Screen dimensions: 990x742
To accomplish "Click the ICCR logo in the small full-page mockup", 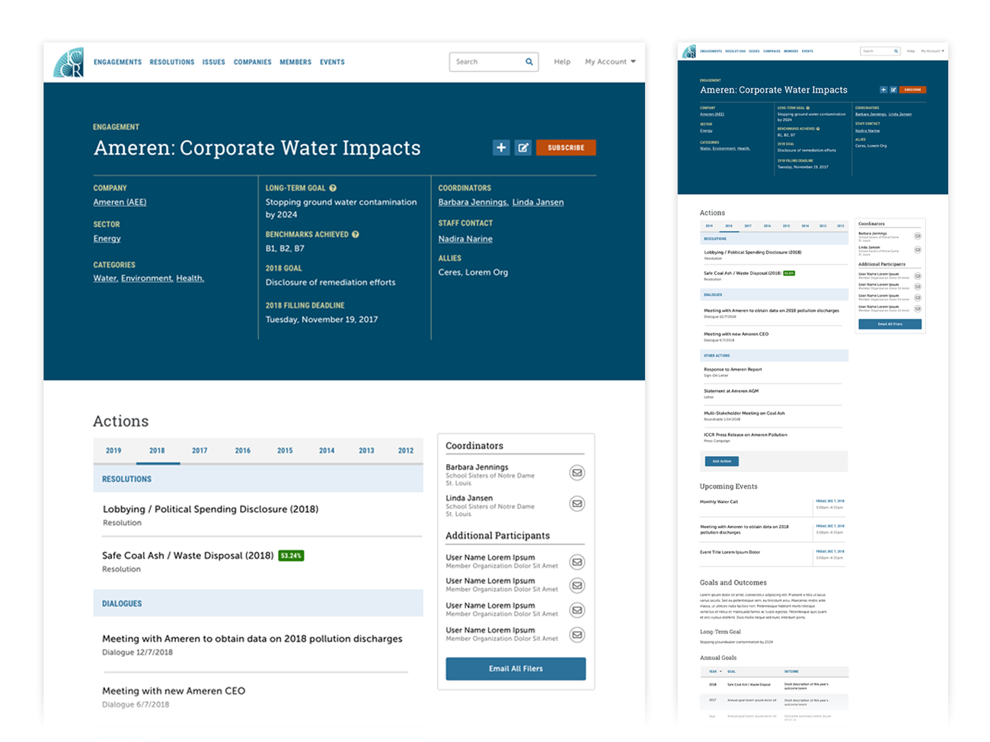I will pos(689,52).
